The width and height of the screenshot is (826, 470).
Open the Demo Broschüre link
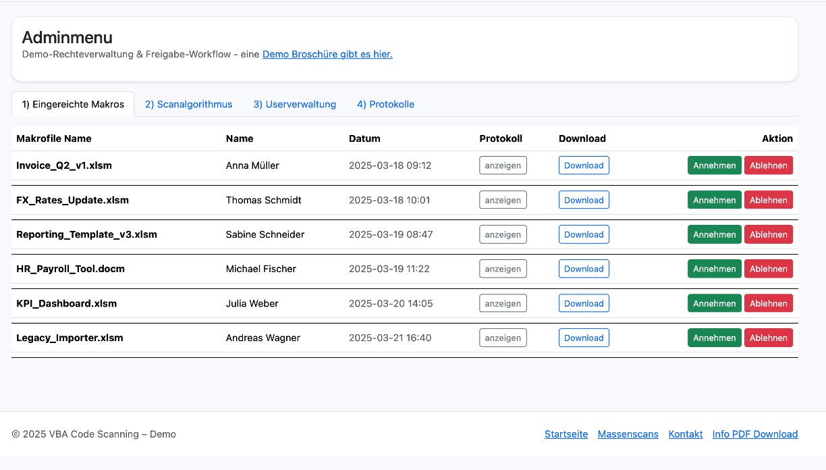(x=327, y=54)
